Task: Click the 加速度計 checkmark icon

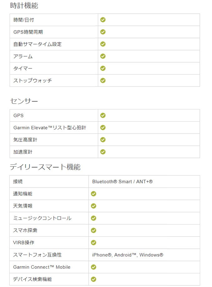Action: point(103,152)
